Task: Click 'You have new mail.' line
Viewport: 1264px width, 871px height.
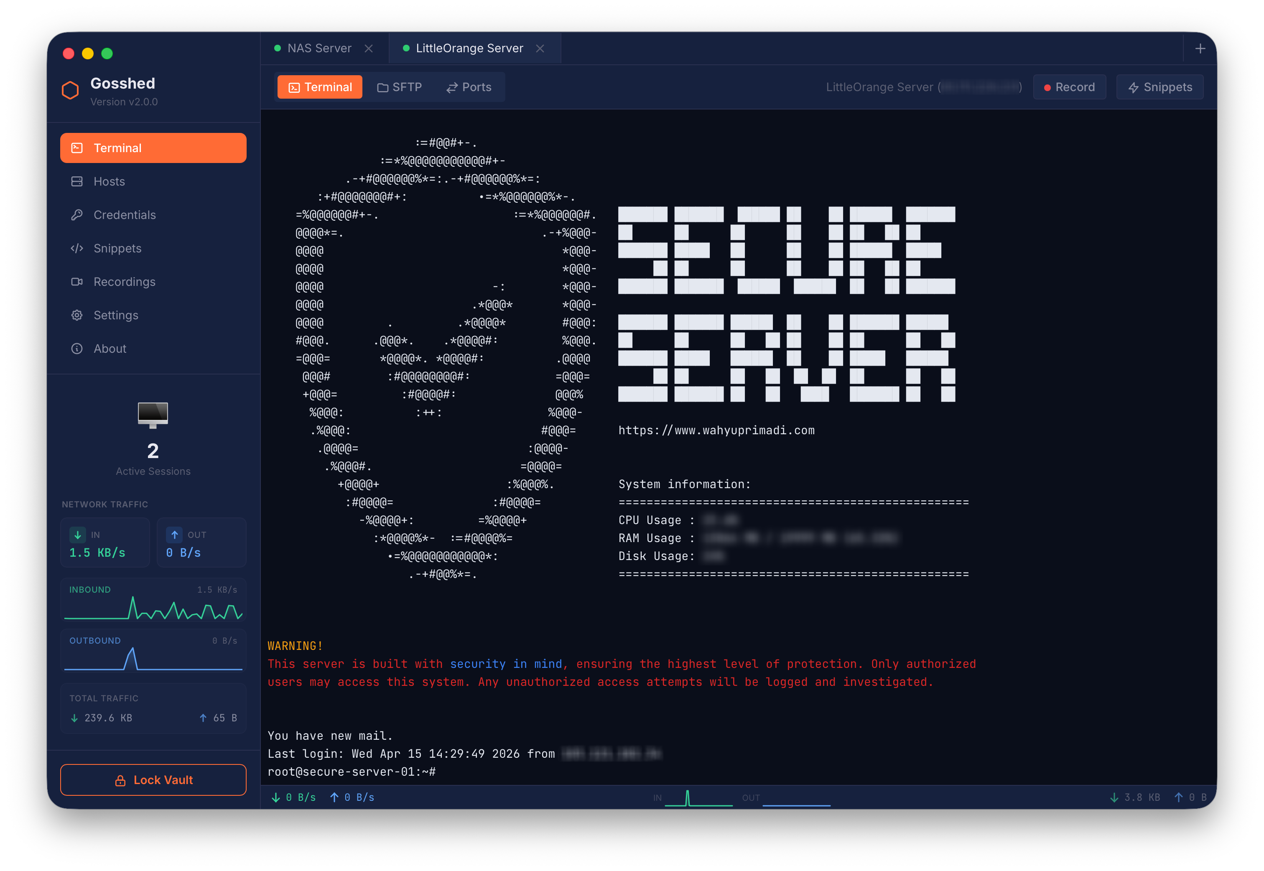Action: tap(330, 736)
